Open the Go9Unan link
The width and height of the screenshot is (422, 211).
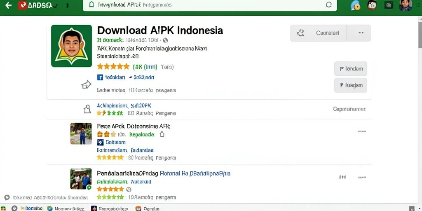(x=144, y=77)
